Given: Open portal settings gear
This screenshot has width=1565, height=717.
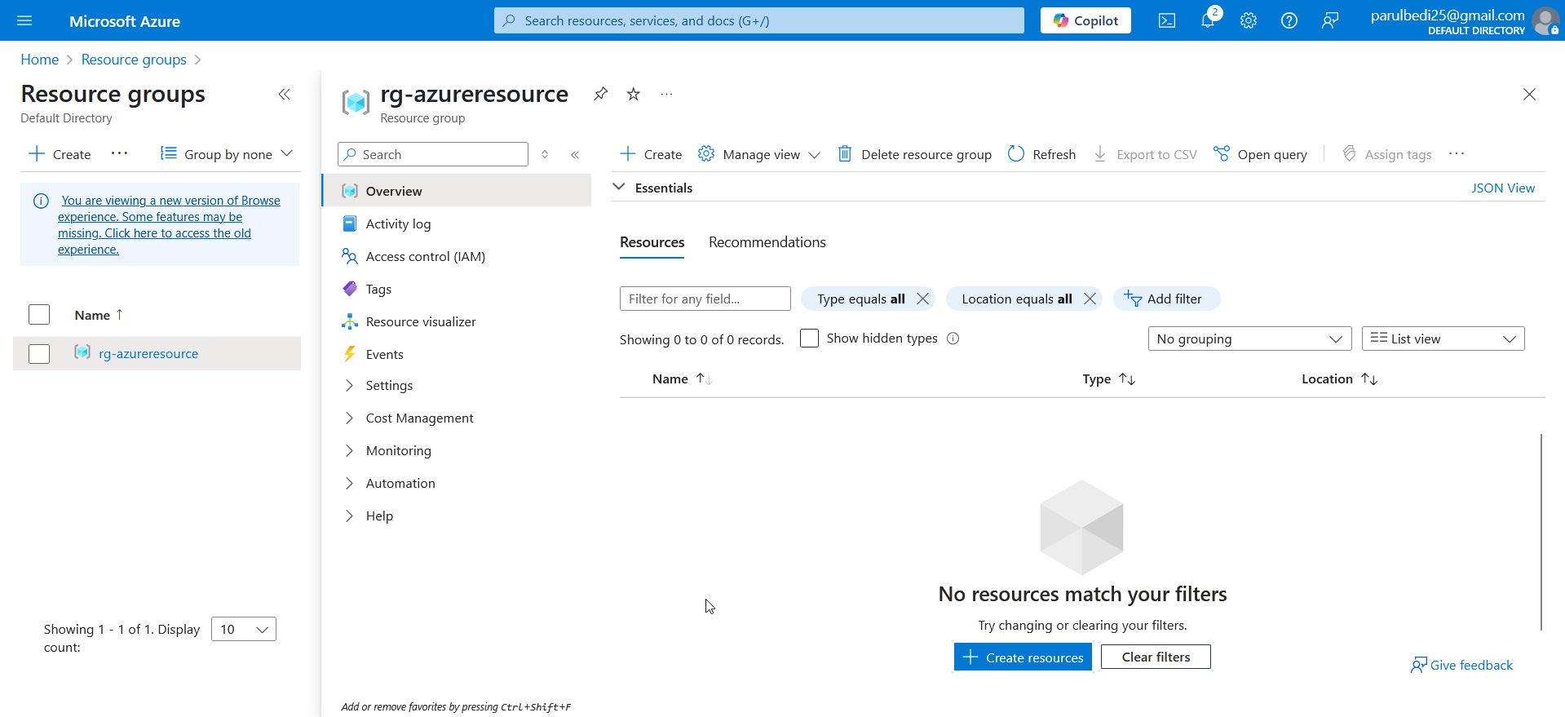Looking at the screenshot, I should pos(1249,20).
